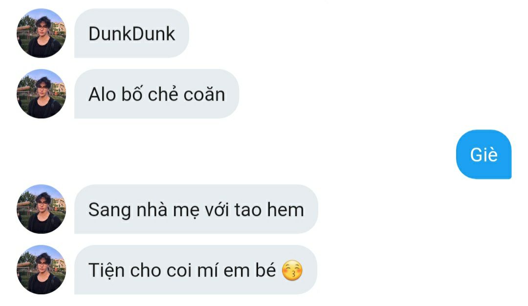Click the word nhà in third message

(152, 209)
